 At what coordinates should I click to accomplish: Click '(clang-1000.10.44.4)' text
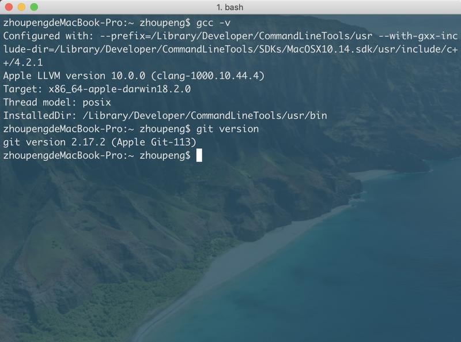pyautogui.click(x=207, y=76)
